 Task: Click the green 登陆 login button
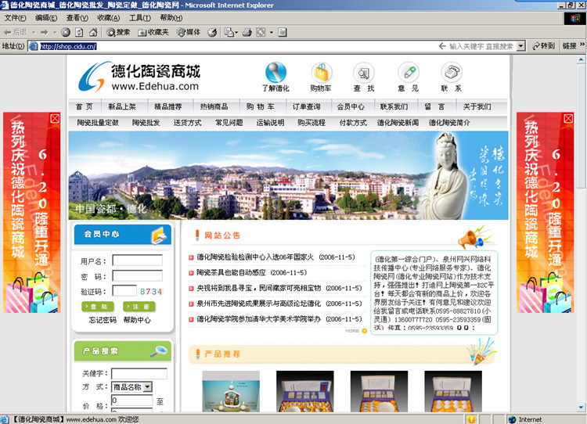[97, 307]
